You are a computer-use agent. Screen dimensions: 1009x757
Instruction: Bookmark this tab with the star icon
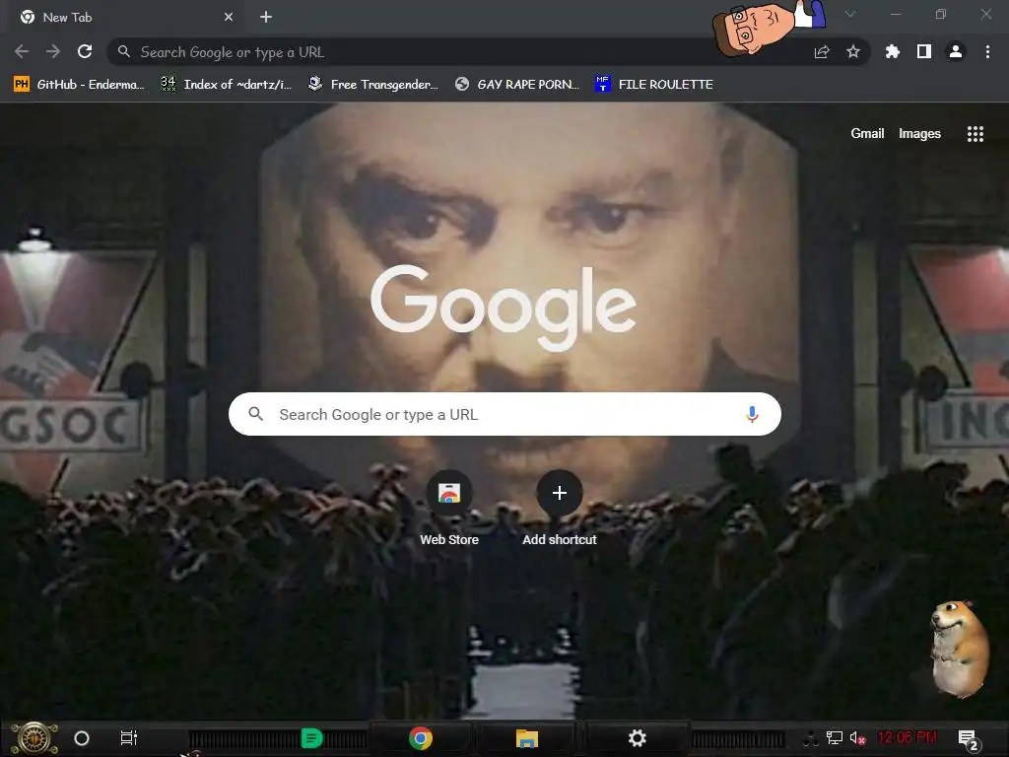click(x=853, y=51)
